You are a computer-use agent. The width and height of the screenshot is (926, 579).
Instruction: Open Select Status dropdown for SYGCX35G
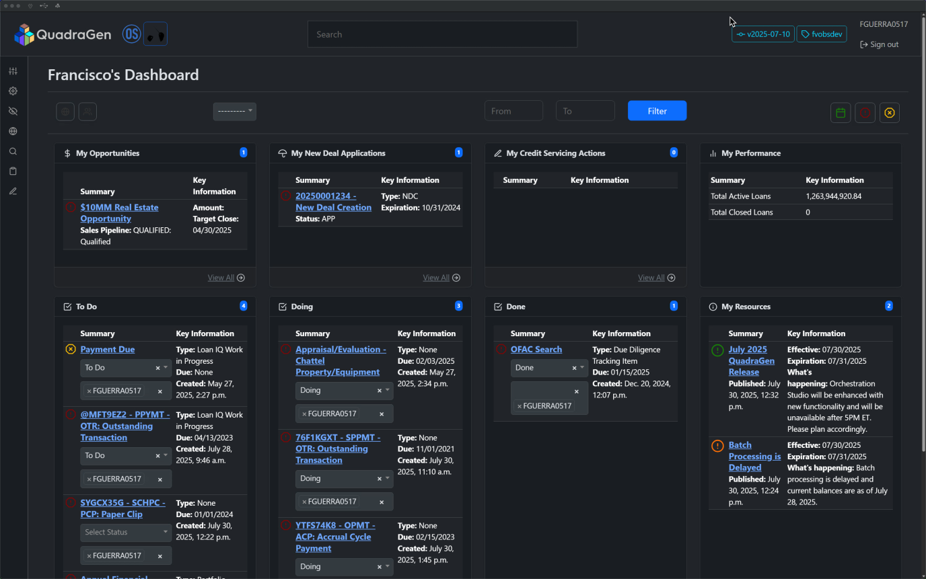point(126,532)
